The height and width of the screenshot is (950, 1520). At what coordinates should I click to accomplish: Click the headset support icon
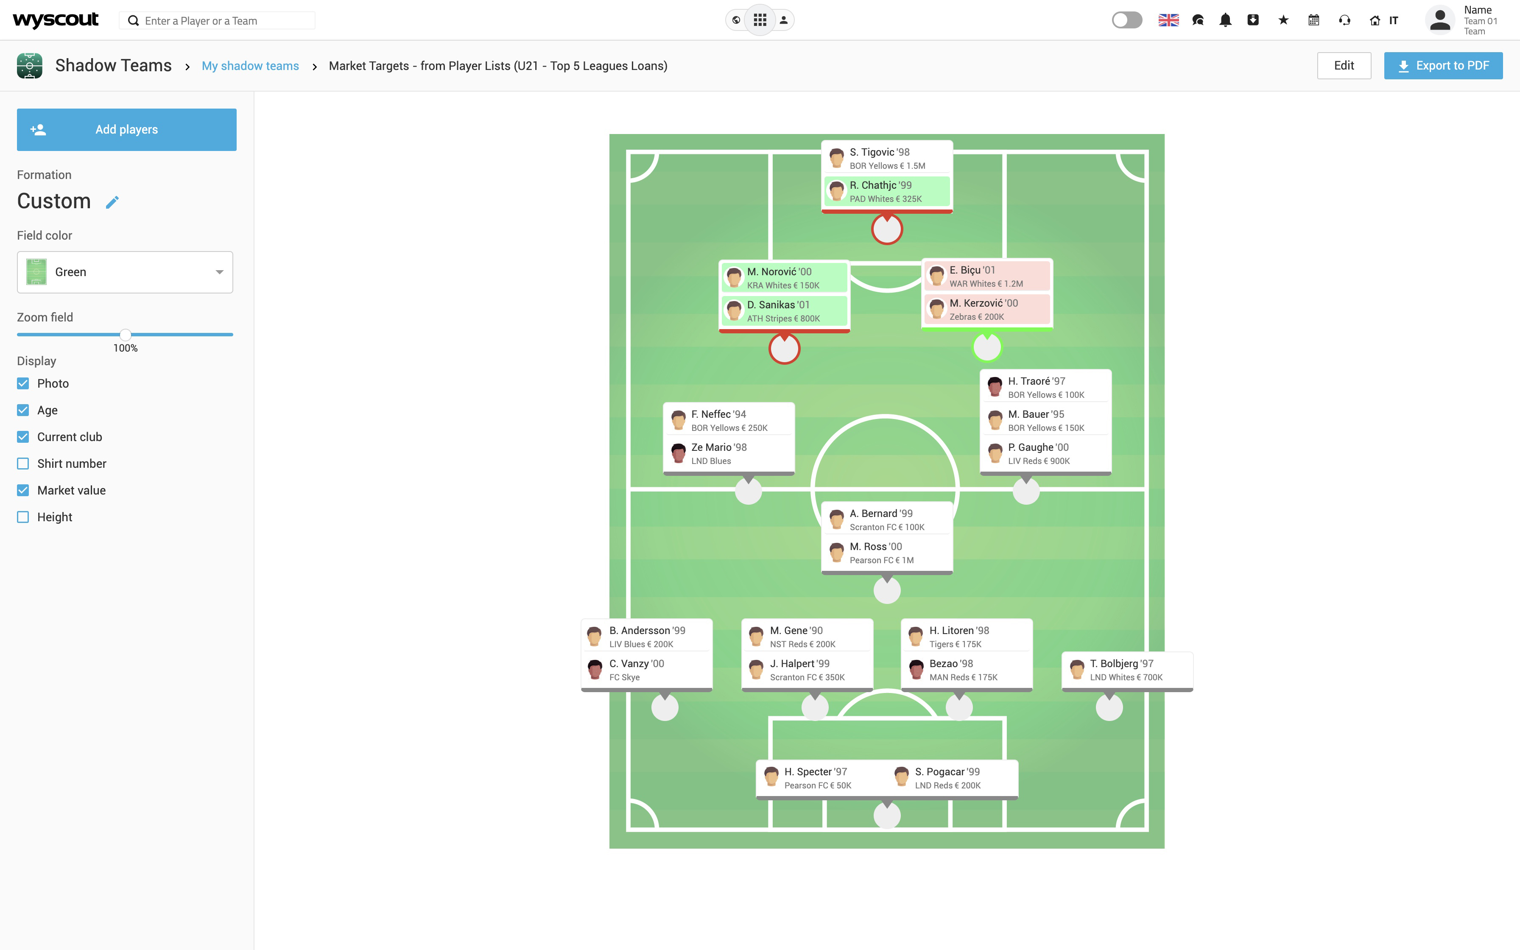click(1344, 20)
